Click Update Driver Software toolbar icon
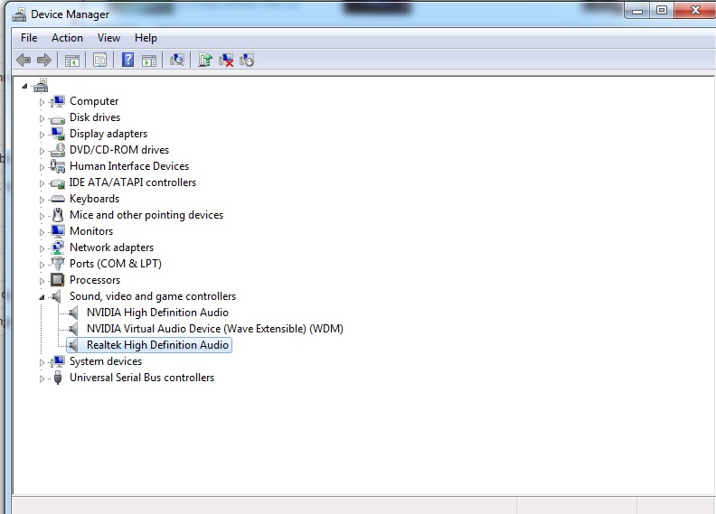716x514 pixels. click(205, 60)
